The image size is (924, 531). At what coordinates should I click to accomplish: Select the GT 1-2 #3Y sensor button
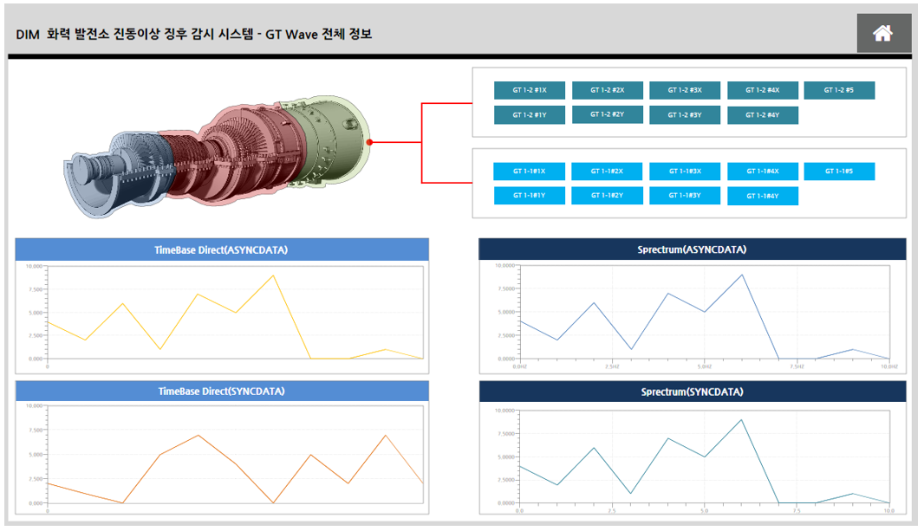tap(685, 115)
